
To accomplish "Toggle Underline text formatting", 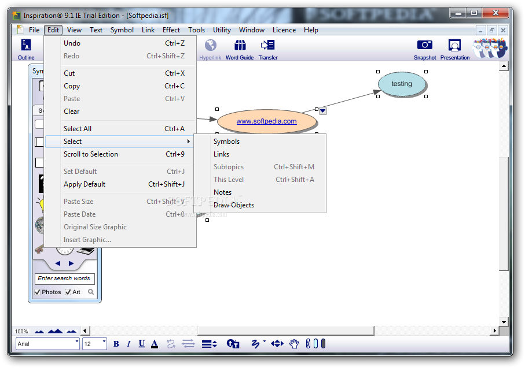I will tap(142, 344).
